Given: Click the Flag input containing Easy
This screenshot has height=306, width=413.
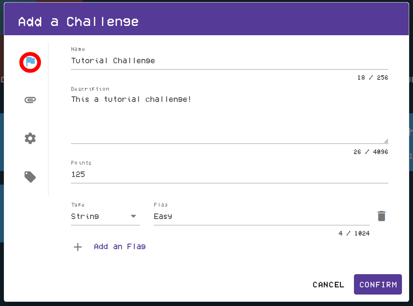Looking at the screenshot, I should point(261,216).
